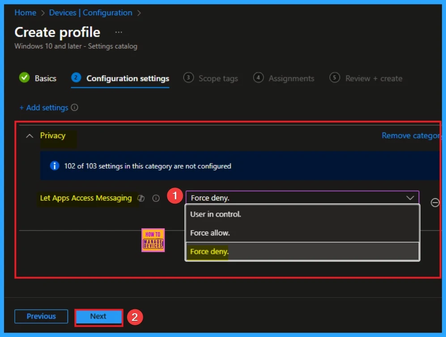
Task: Open the Let Apps Access Messaging dropdown
Action: coord(302,198)
